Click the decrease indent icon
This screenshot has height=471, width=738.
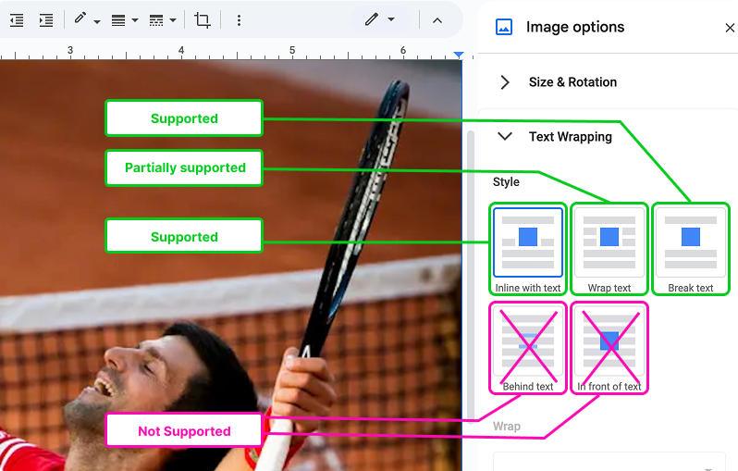(17, 19)
